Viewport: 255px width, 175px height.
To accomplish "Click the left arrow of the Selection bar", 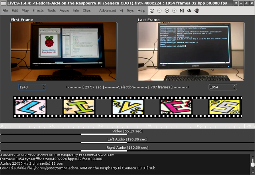I will pos(66,87).
